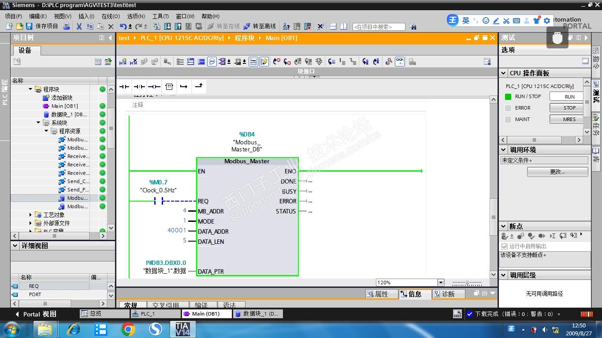Click the 更改... button
The width and height of the screenshot is (602, 338).
coord(557,172)
